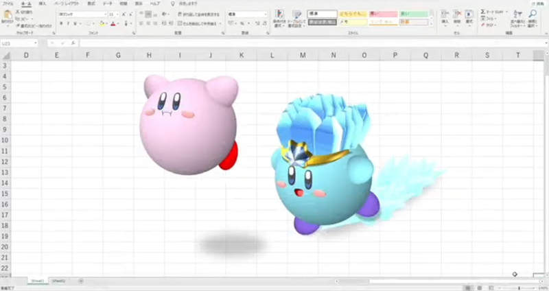The width and height of the screenshot is (549, 291).
Task: Open the Find & Select magnifier icon
Action: tap(533, 16)
